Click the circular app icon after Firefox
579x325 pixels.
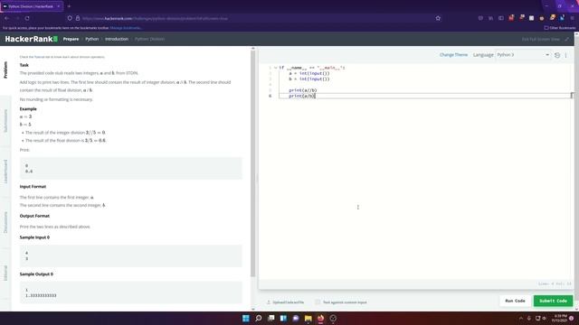(333, 319)
